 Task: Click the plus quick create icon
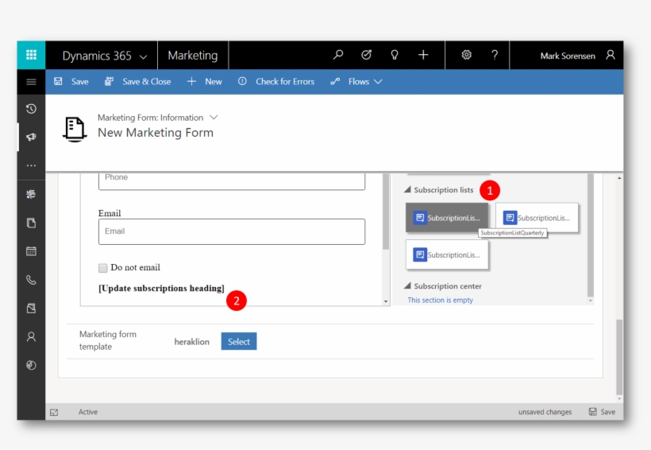pos(423,55)
